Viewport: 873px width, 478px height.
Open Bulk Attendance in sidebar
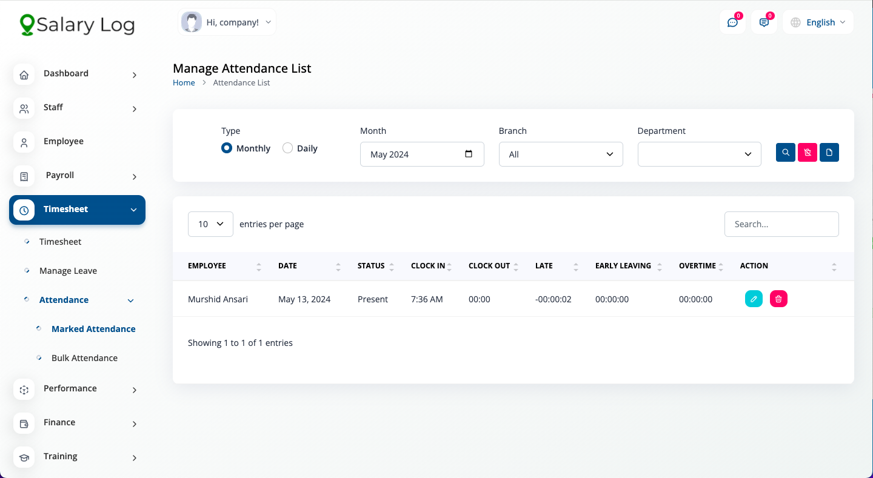point(84,358)
